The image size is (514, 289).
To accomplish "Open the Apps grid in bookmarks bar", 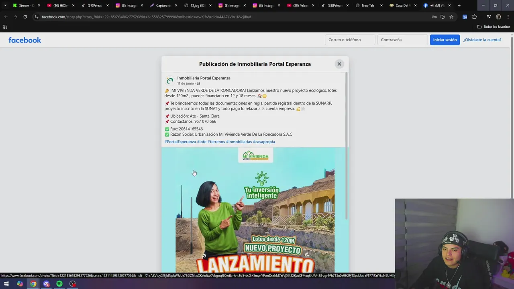I will click(x=5, y=27).
